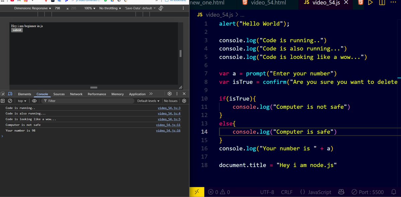Show the console sidebar
This screenshot has width=401, height=197.
pos(3,101)
